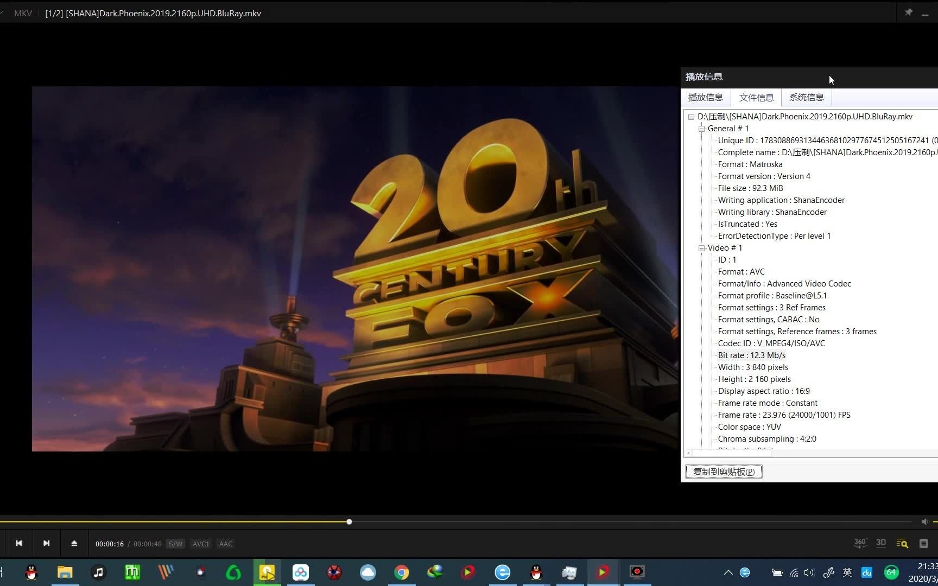
Task: Click the AVC1 video codec badge
Action: (201, 544)
